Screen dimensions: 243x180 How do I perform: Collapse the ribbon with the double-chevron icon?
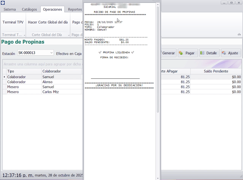(x=239, y=35)
